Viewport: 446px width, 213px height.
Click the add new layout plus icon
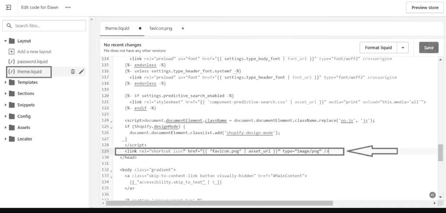coord(11,52)
